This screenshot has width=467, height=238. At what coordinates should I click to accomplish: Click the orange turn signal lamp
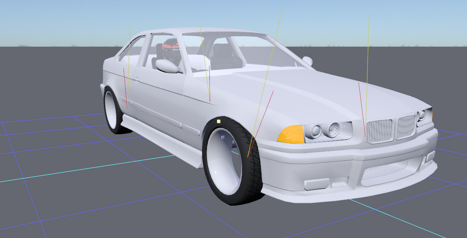tap(291, 134)
